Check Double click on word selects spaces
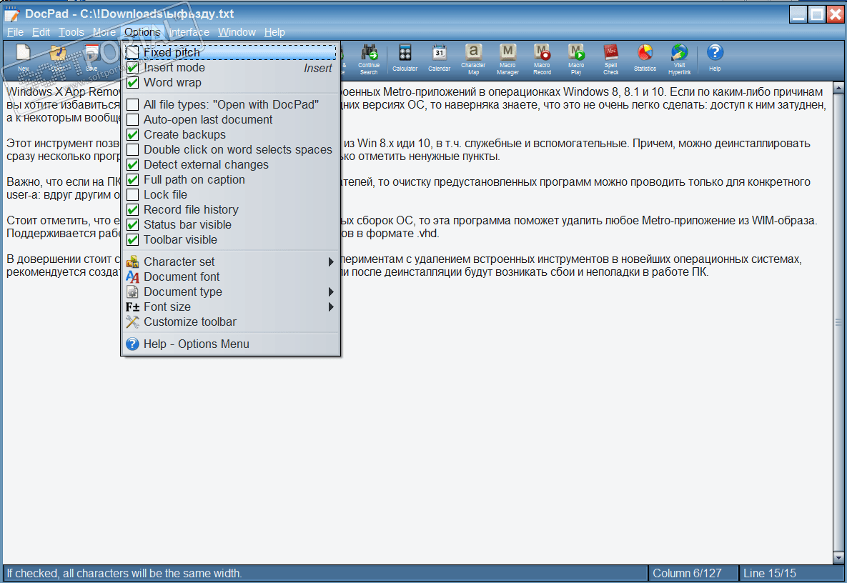This screenshot has height=583, width=847. (x=132, y=149)
